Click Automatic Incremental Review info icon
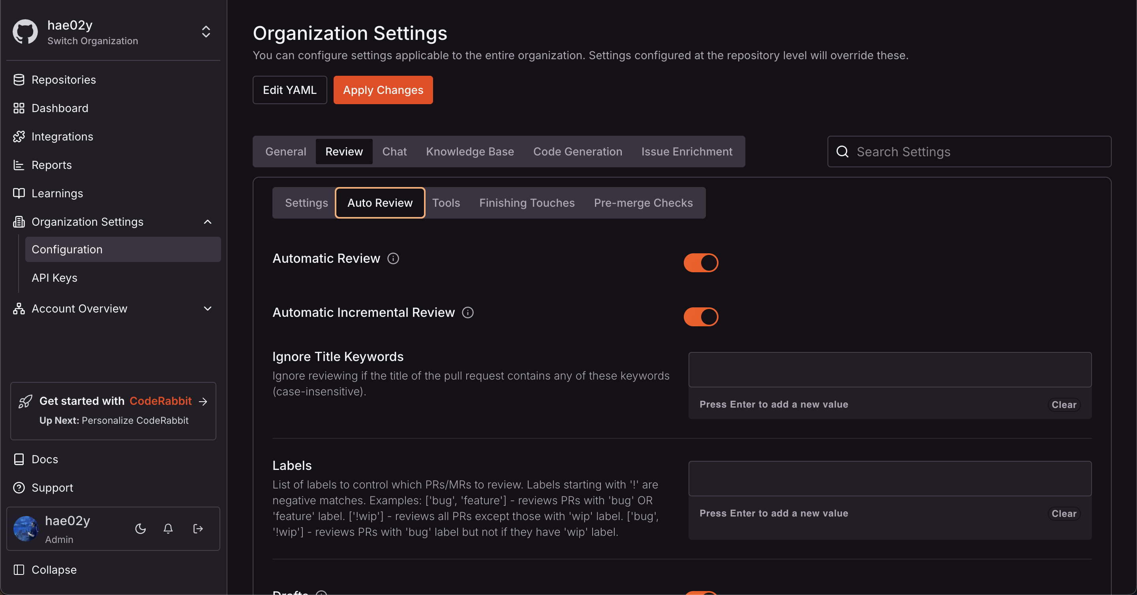Image resolution: width=1137 pixels, height=595 pixels. (467, 313)
